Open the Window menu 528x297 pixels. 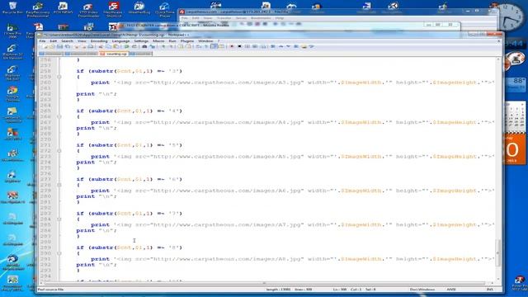coord(205,40)
